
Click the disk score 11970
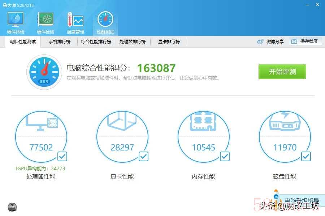[285, 147]
